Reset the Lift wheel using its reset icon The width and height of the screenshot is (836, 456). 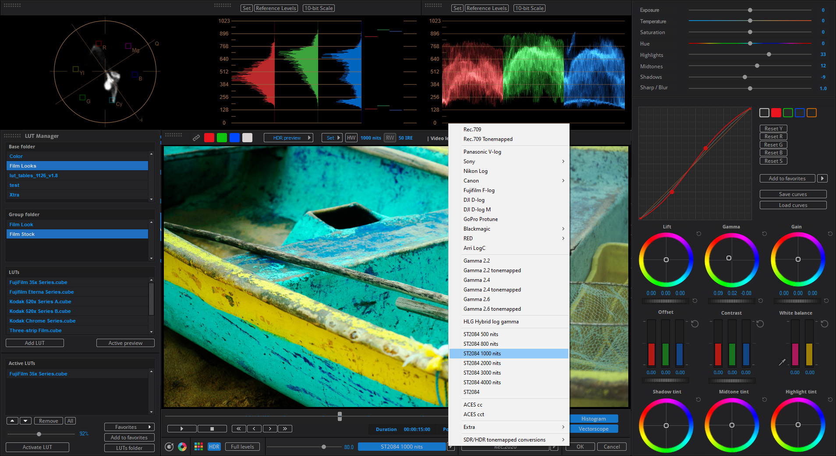(698, 234)
